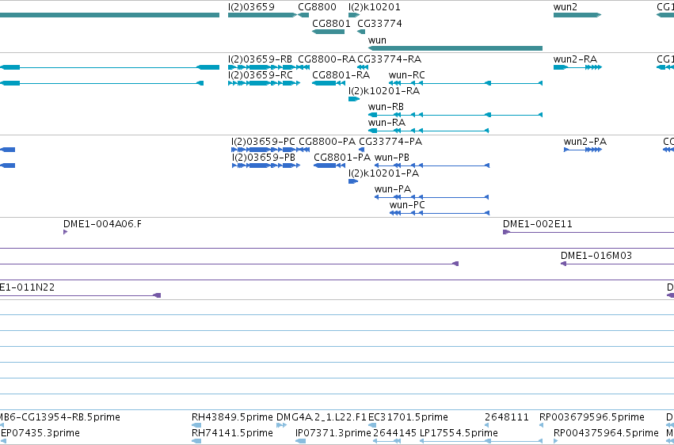Select the wun-PB protein label
Viewport: 674px width, 445px height.
click(x=392, y=158)
